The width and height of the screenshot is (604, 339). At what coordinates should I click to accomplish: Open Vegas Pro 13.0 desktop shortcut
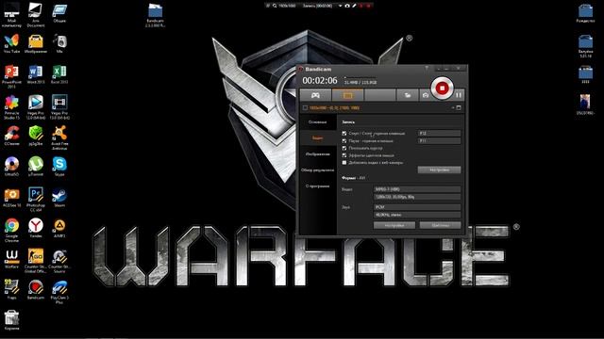[x=59, y=107]
